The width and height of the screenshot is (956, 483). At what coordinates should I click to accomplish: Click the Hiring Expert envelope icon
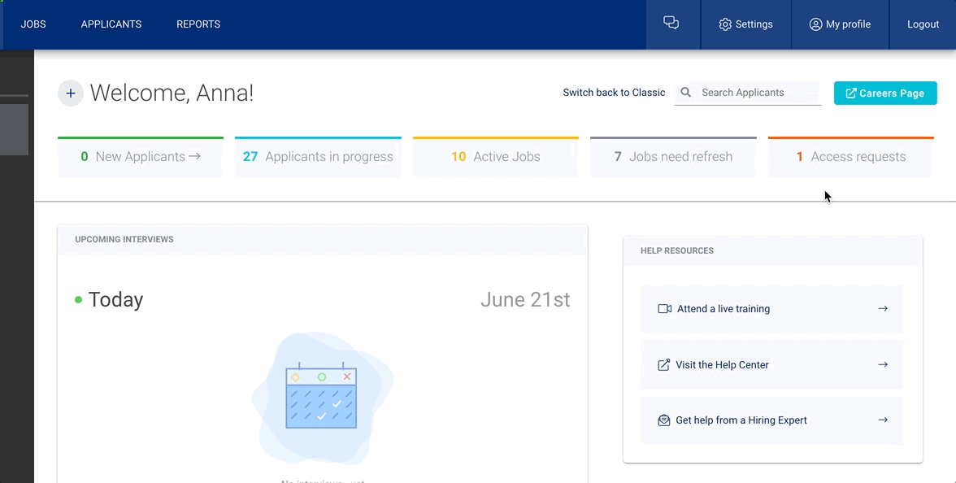(x=663, y=420)
